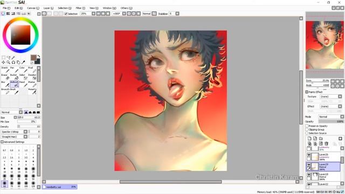The width and height of the screenshot is (345, 194).
Task: Open the Edit menu
Action: coord(18,8)
